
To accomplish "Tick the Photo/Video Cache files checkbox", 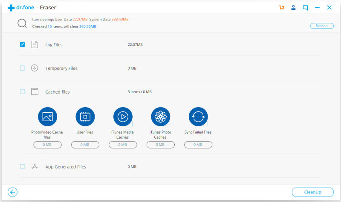I will (x=55, y=124).
